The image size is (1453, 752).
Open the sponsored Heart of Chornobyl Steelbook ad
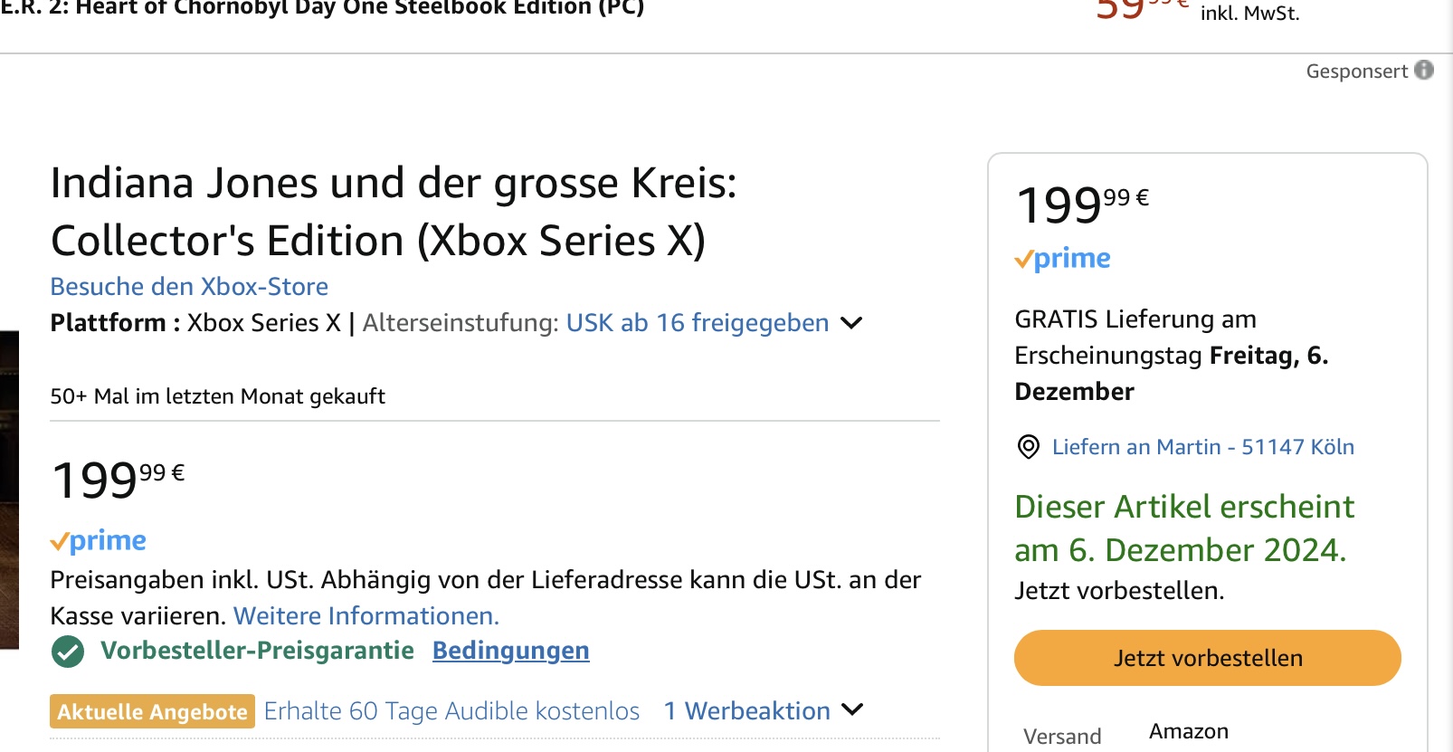point(322,9)
